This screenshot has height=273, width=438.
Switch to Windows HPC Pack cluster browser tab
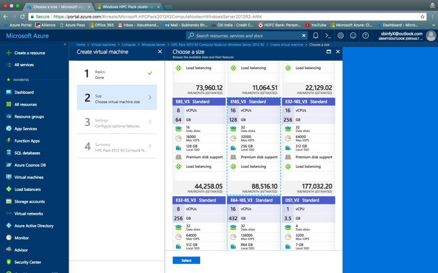pos(128,7)
